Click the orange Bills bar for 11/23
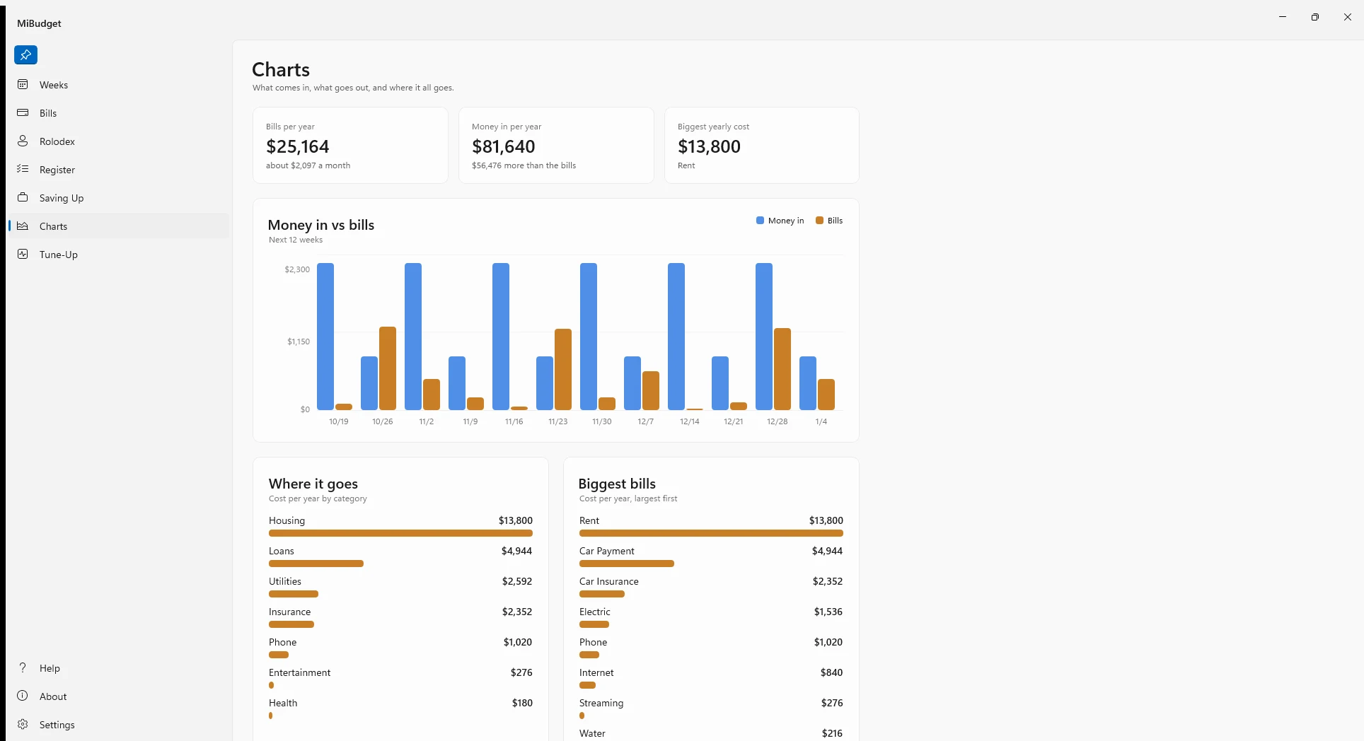 tap(563, 369)
